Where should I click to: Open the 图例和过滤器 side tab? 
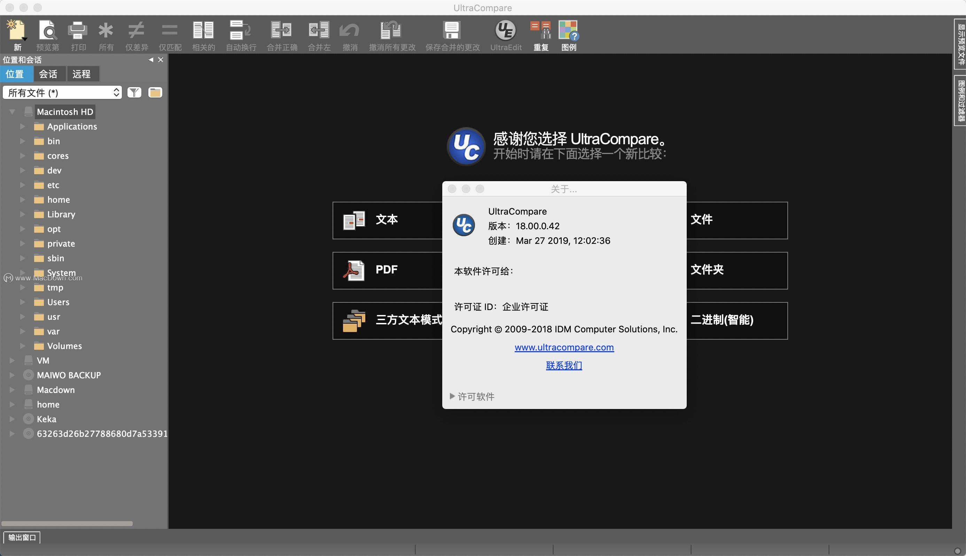click(x=960, y=100)
